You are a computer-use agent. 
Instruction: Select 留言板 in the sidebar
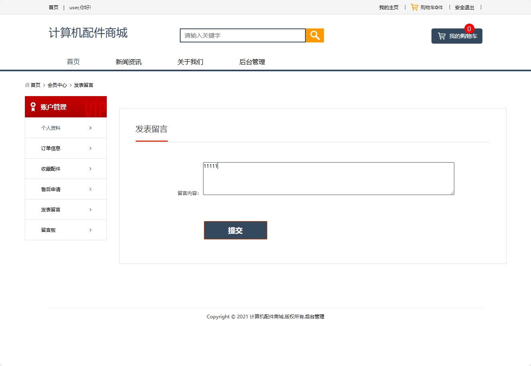pyautogui.click(x=49, y=230)
